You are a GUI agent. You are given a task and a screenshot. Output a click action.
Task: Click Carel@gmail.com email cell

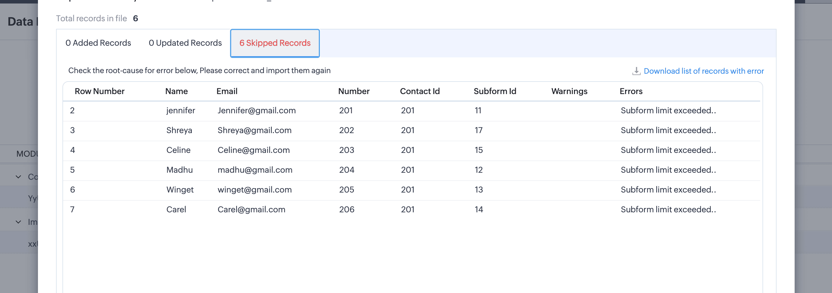point(251,209)
